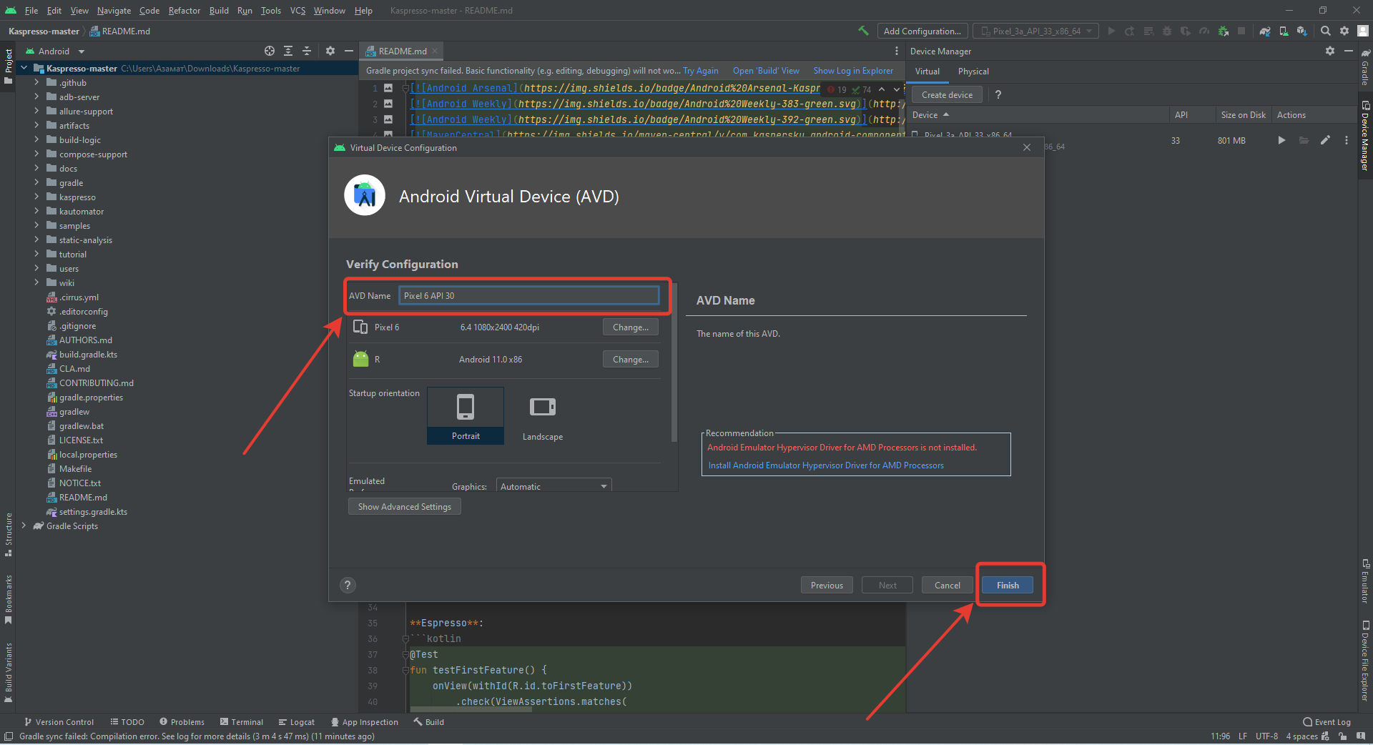This screenshot has width=1373, height=745.
Task: Click the Debug bug icon in main toolbar
Action: (x=1167, y=31)
